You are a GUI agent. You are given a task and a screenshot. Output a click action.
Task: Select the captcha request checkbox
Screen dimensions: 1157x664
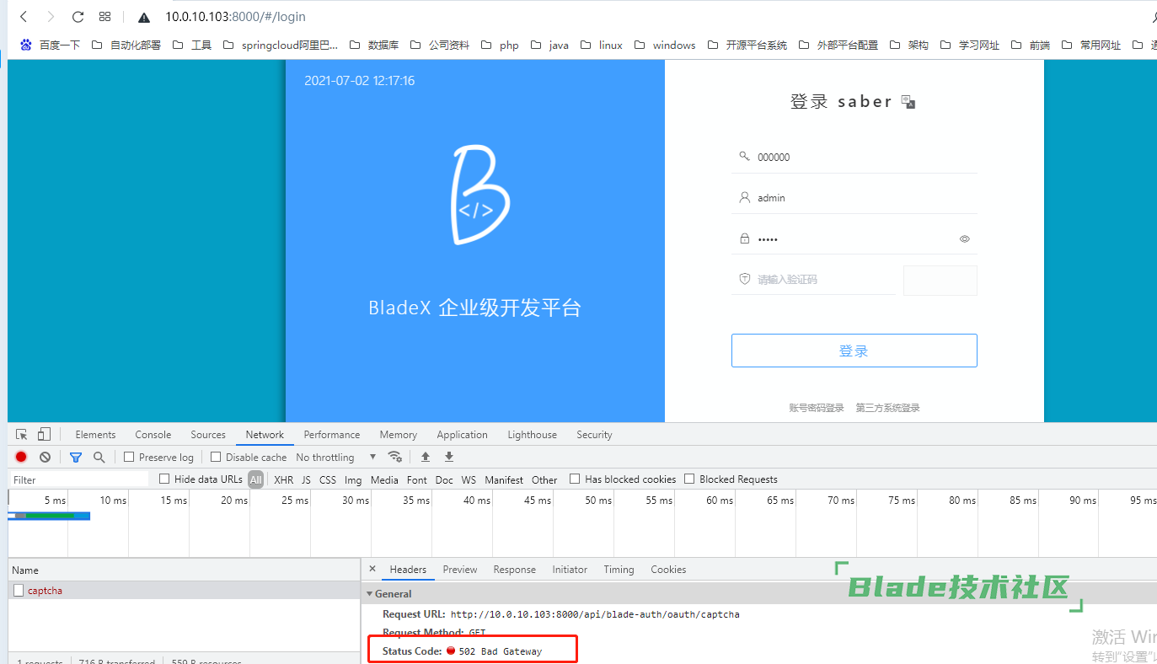(19, 591)
